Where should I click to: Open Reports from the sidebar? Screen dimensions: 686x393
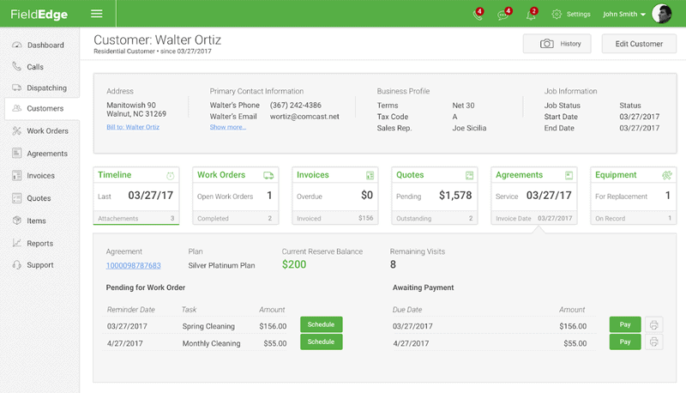coord(39,244)
